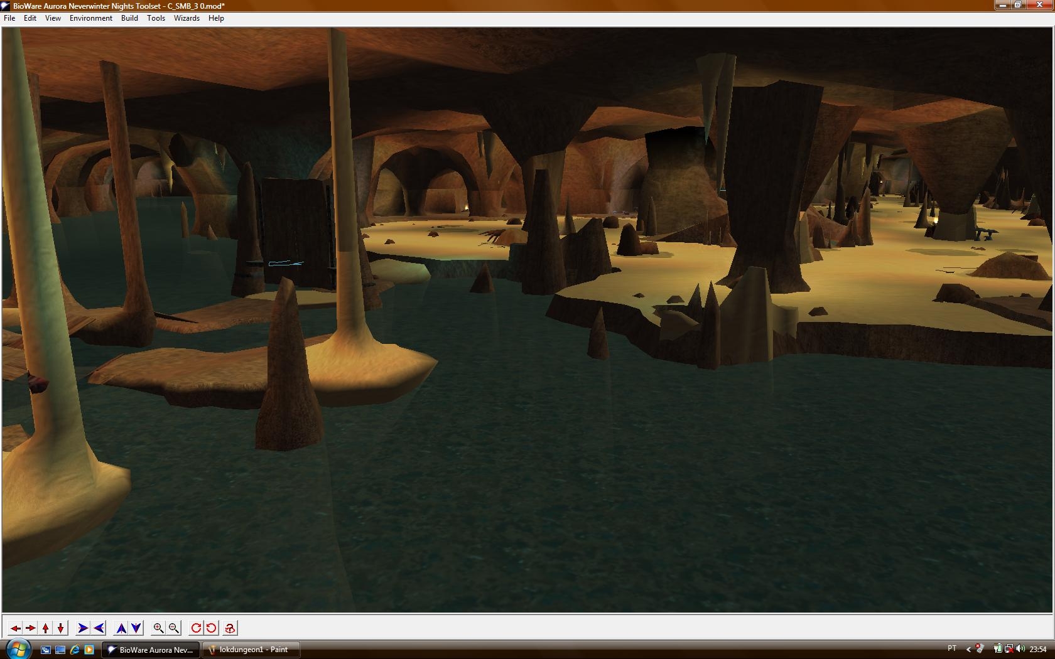Zoom in with the magnifier plus icon
Viewport: 1055px width, 659px height.
pyautogui.click(x=159, y=628)
